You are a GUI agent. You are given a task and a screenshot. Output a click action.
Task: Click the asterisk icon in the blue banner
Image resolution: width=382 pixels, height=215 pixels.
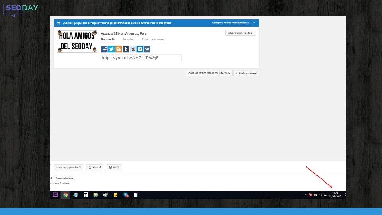click(58, 23)
